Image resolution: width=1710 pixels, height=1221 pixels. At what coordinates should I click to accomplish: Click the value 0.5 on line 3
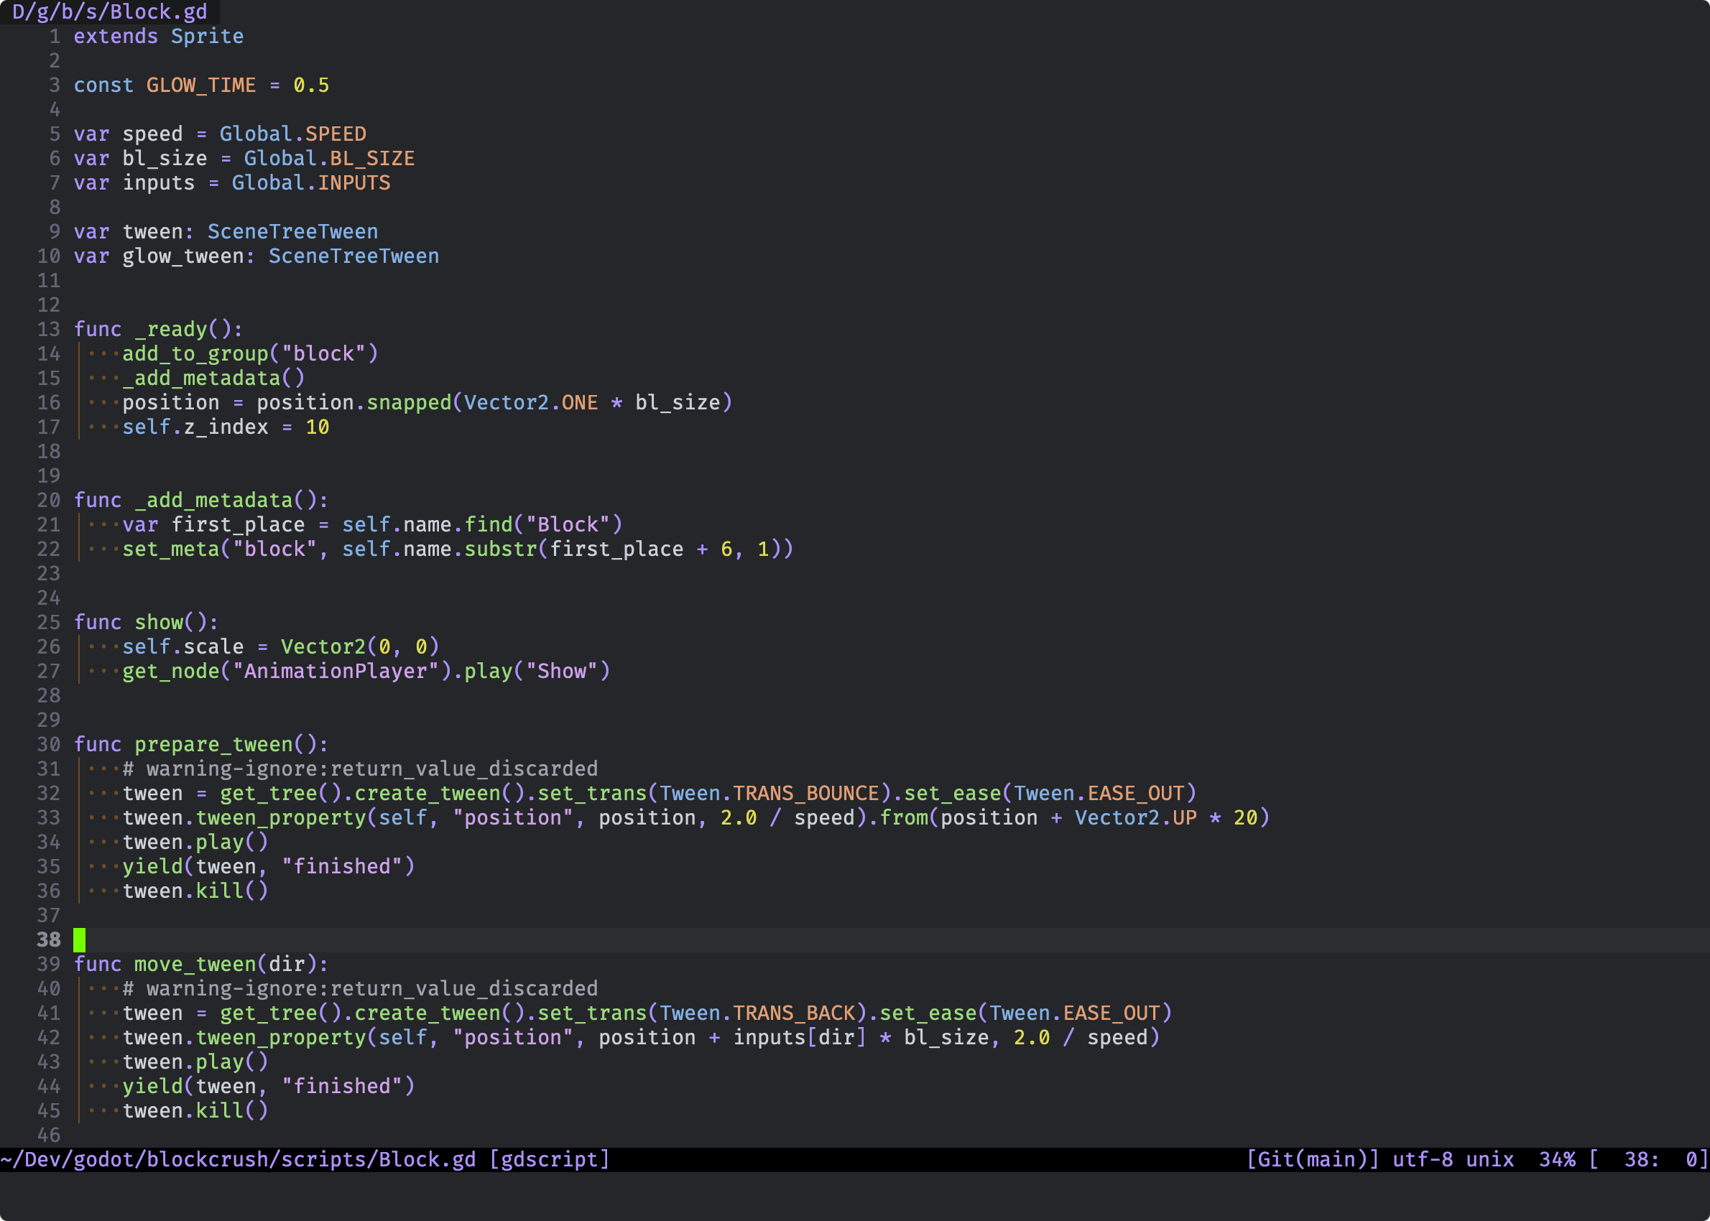pyautogui.click(x=311, y=85)
